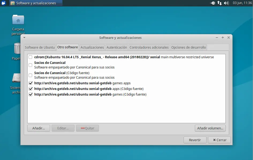This screenshot has height=160, width=253.
Task: Click the Quitar button
Action: 87,128
